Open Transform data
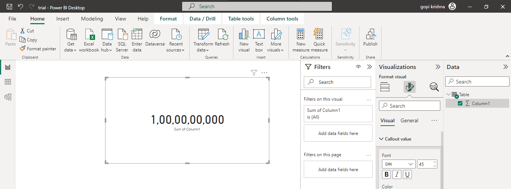This screenshot has height=189, width=511. [x=203, y=40]
